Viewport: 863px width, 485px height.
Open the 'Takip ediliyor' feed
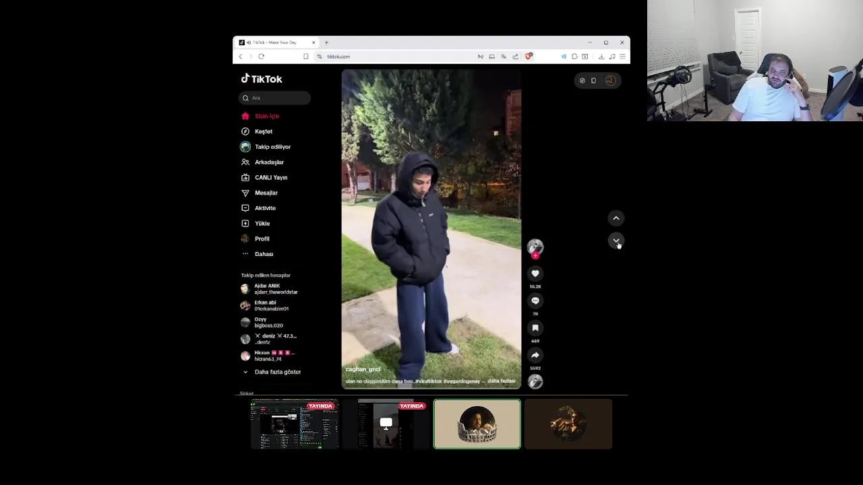pos(266,147)
